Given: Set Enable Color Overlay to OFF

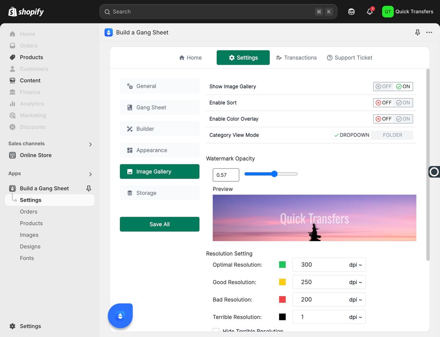Looking at the screenshot, I should click(x=383, y=119).
